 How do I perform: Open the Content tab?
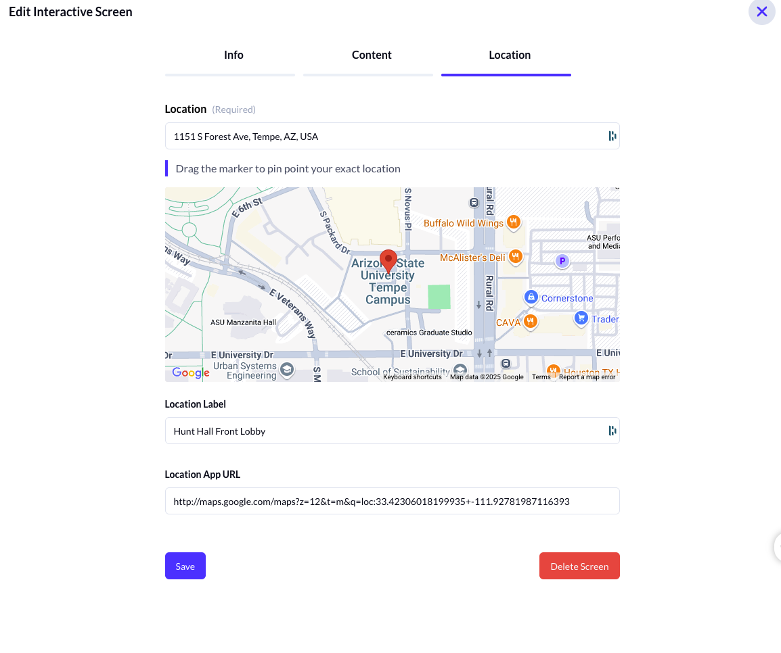(x=372, y=55)
